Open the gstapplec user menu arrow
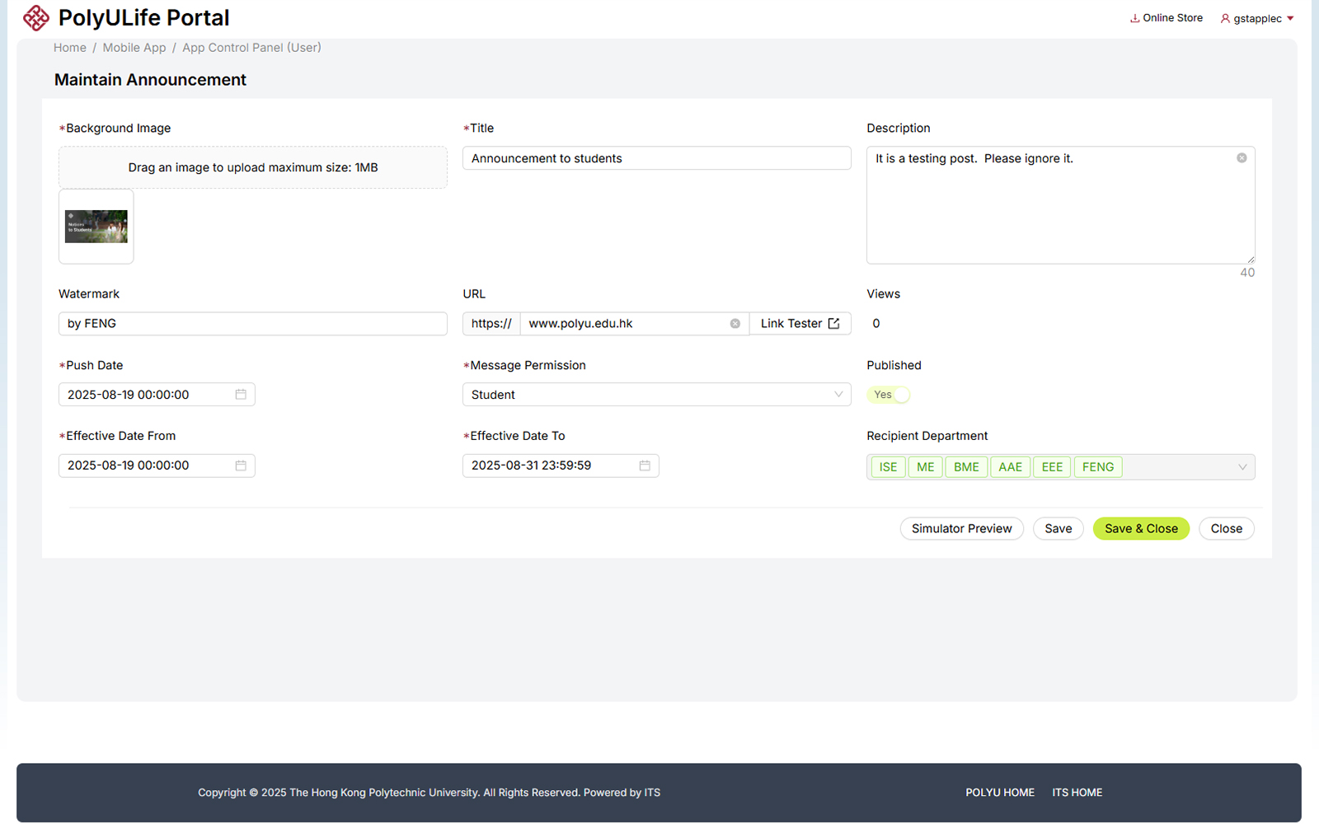This screenshot has height=824, width=1319. tap(1290, 19)
